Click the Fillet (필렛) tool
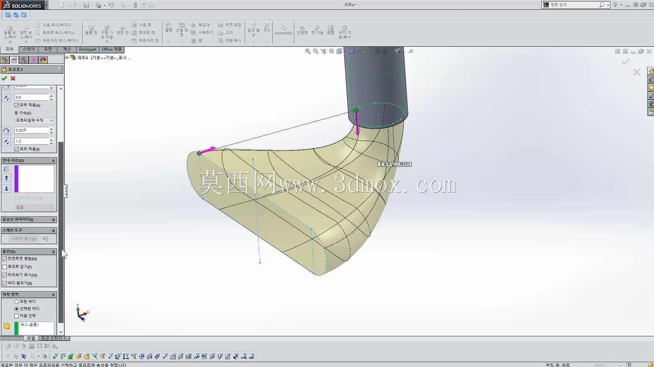This screenshot has width=654, height=367. tap(169, 28)
